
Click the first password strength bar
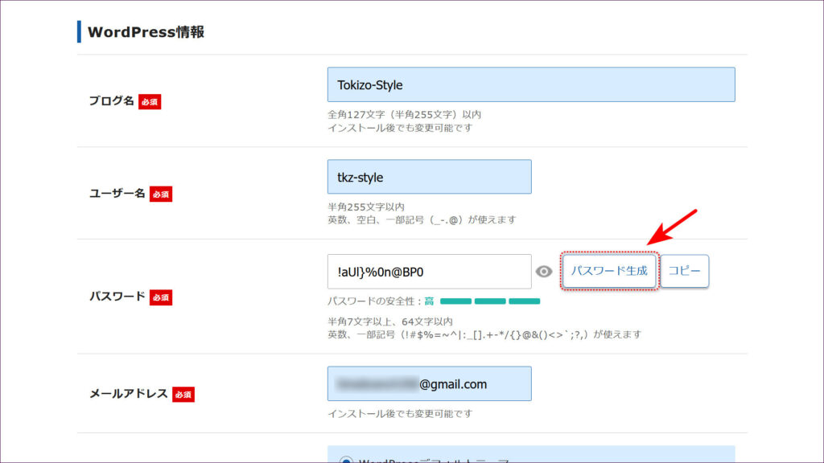(x=455, y=301)
